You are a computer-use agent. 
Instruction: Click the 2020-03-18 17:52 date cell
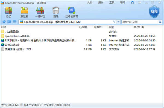(145, 49)
